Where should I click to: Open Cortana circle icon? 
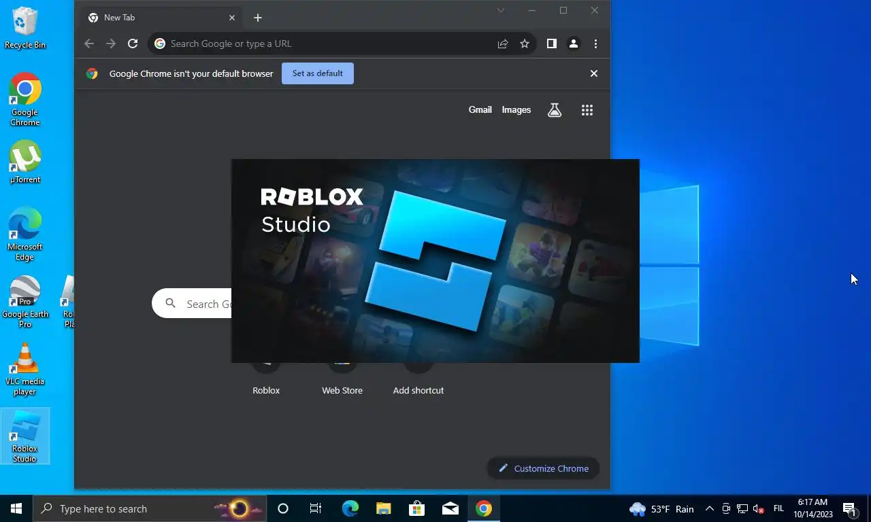[283, 508]
